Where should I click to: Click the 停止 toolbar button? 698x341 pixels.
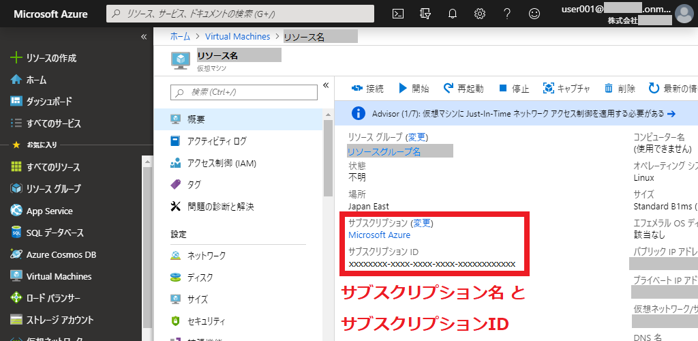(x=514, y=89)
